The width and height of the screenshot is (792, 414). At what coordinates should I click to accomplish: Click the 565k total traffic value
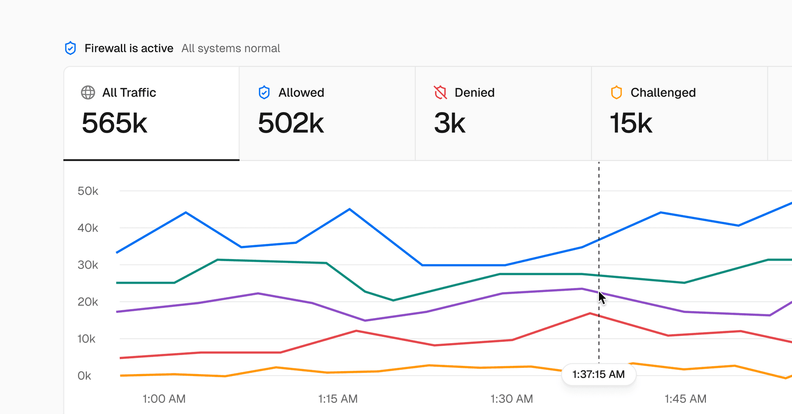(114, 123)
